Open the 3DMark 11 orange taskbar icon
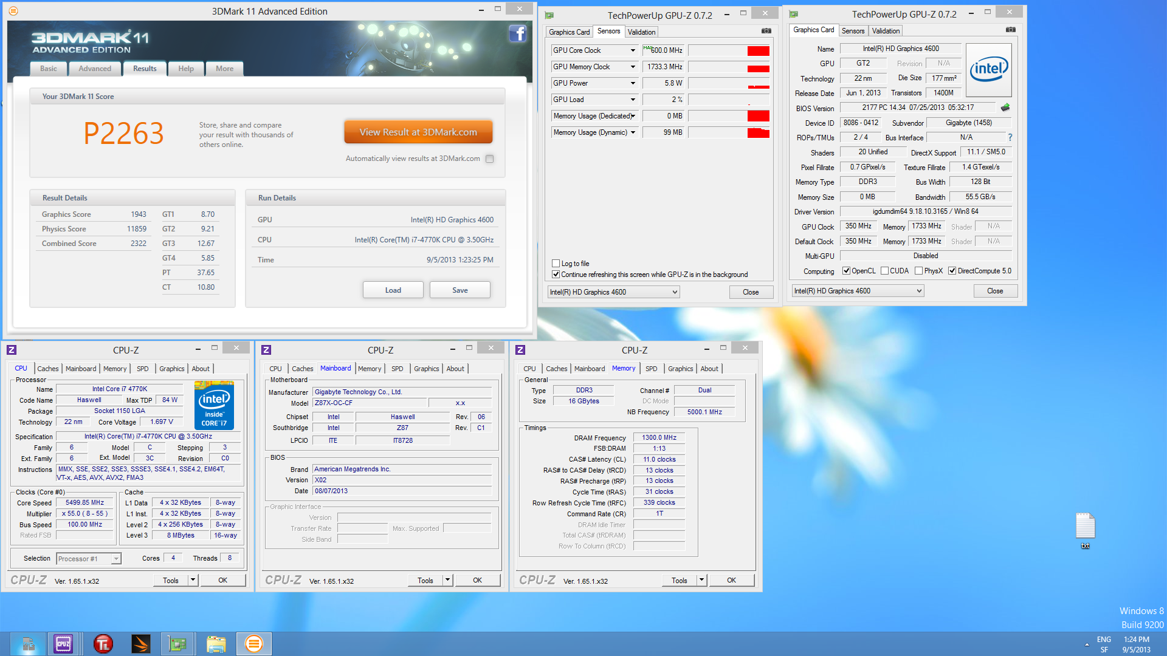 [x=253, y=644]
